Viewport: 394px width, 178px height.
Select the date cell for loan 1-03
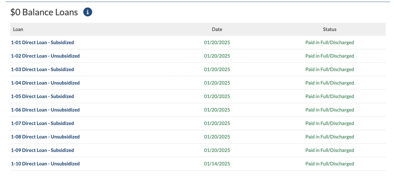point(217,69)
